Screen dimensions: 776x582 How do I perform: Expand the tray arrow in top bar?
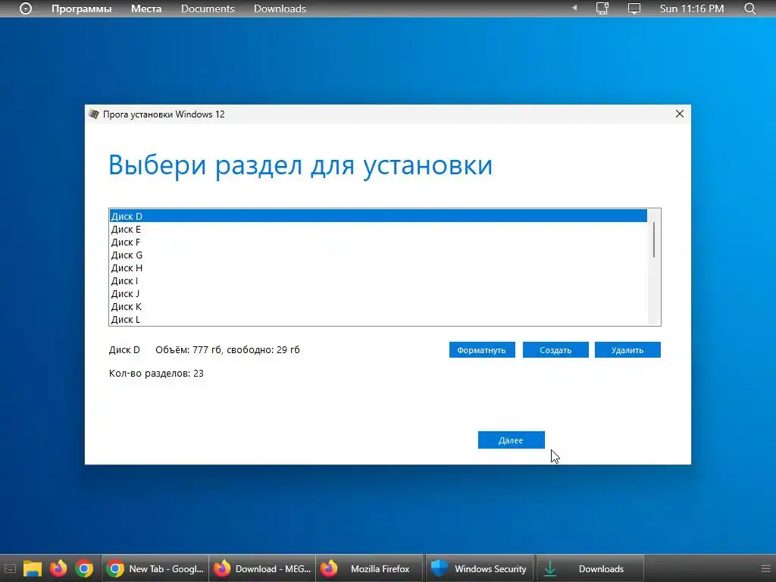(x=574, y=8)
